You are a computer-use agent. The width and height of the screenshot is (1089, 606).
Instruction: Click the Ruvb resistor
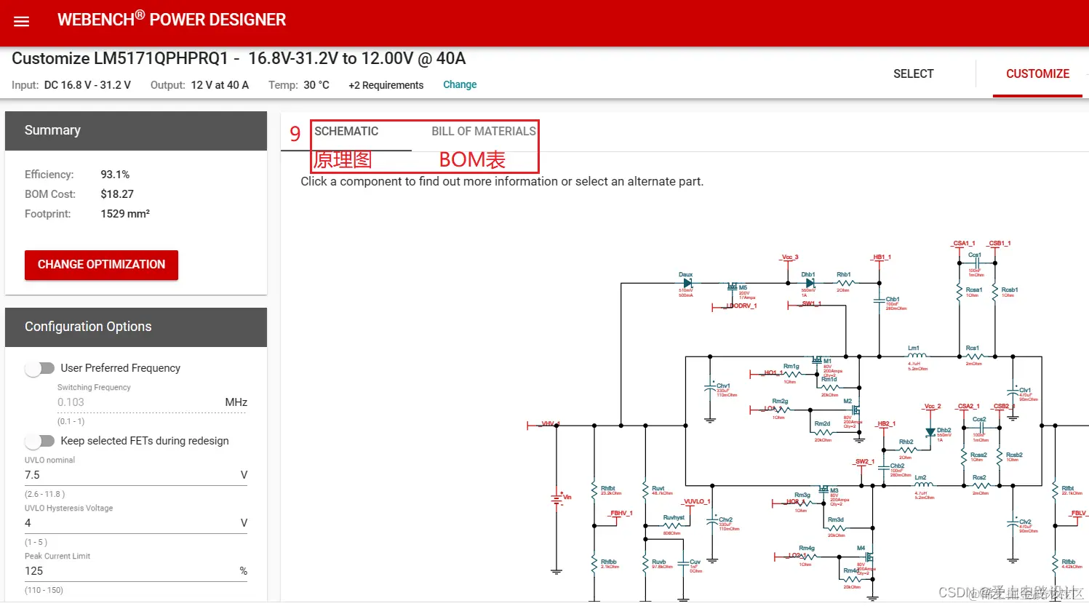pos(645,564)
